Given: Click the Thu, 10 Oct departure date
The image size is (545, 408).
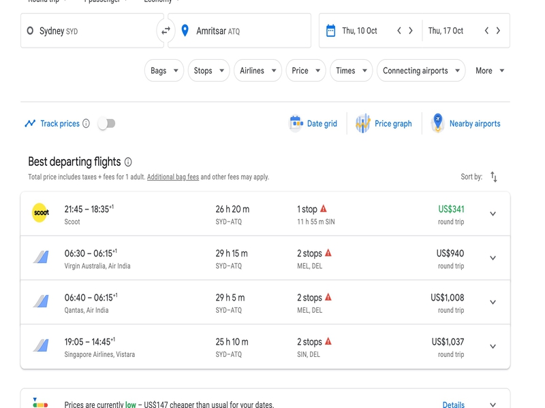Looking at the screenshot, I should [360, 31].
